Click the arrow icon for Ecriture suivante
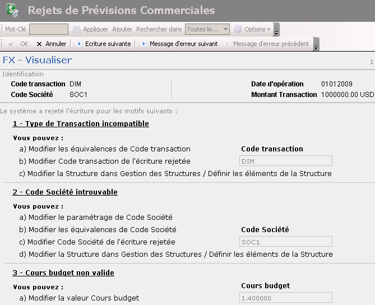Viewport: 375px width, 305px height. 78,44
